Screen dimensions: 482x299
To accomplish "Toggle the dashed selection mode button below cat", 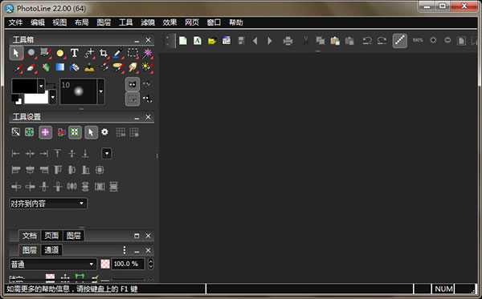I will [x=133, y=99].
